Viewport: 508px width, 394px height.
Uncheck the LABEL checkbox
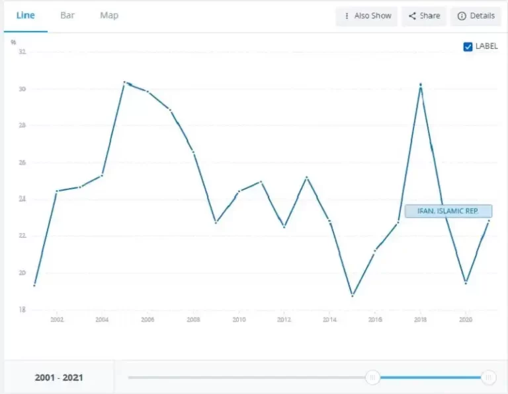pyautogui.click(x=468, y=46)
